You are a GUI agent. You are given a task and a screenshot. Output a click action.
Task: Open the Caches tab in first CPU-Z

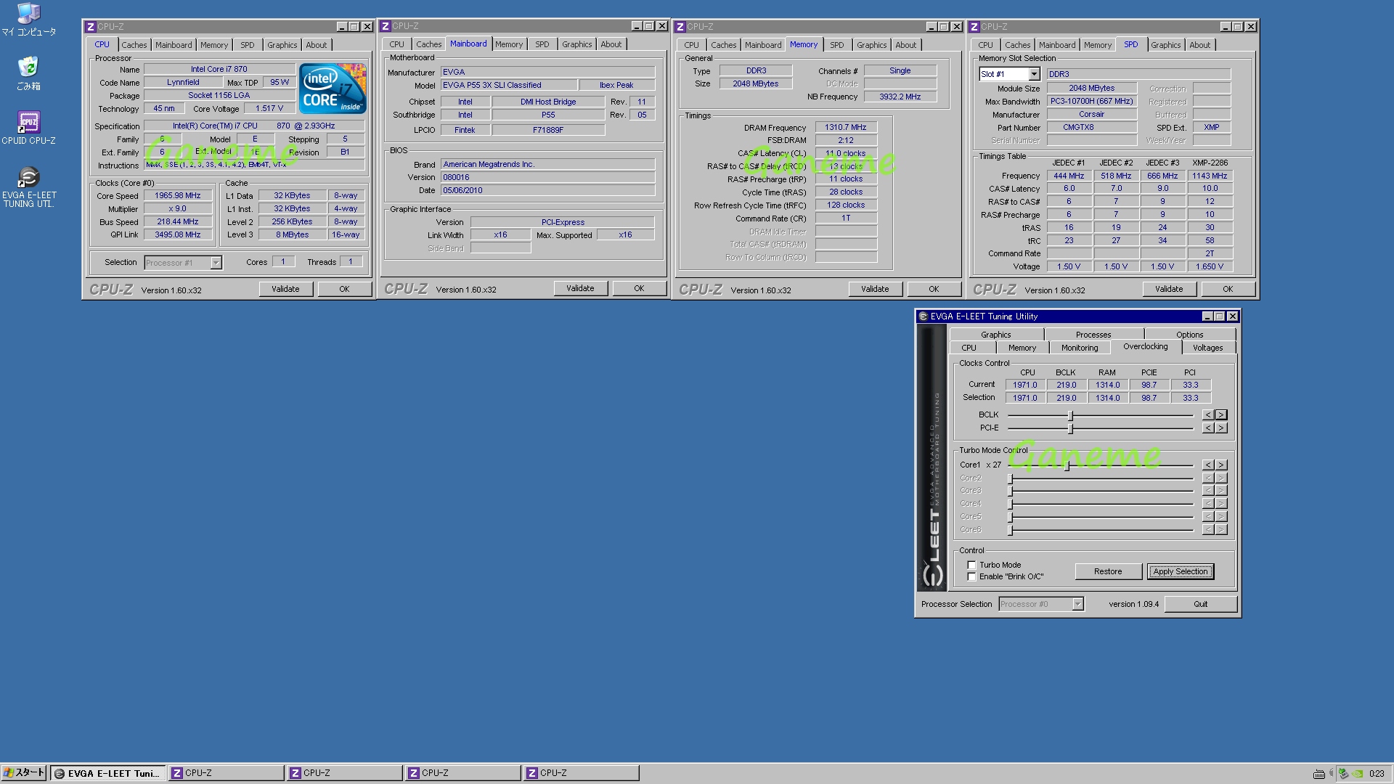point(134,45)
